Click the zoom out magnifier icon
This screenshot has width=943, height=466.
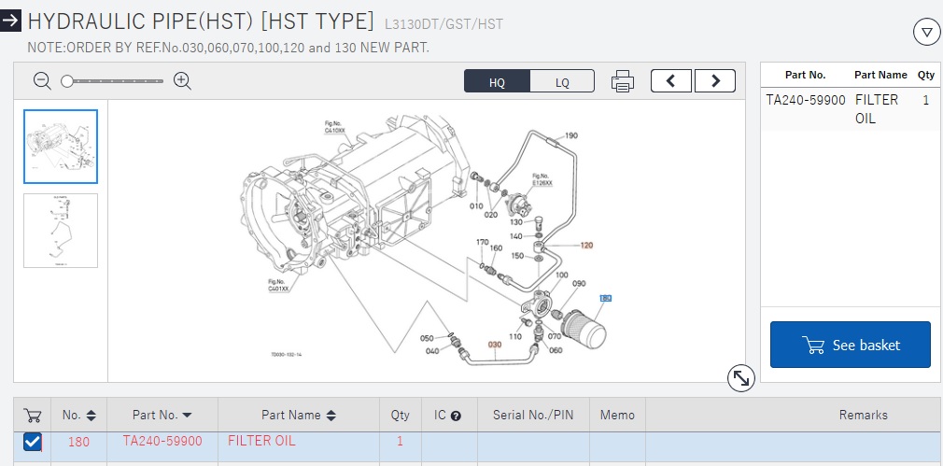coord(42,81)
